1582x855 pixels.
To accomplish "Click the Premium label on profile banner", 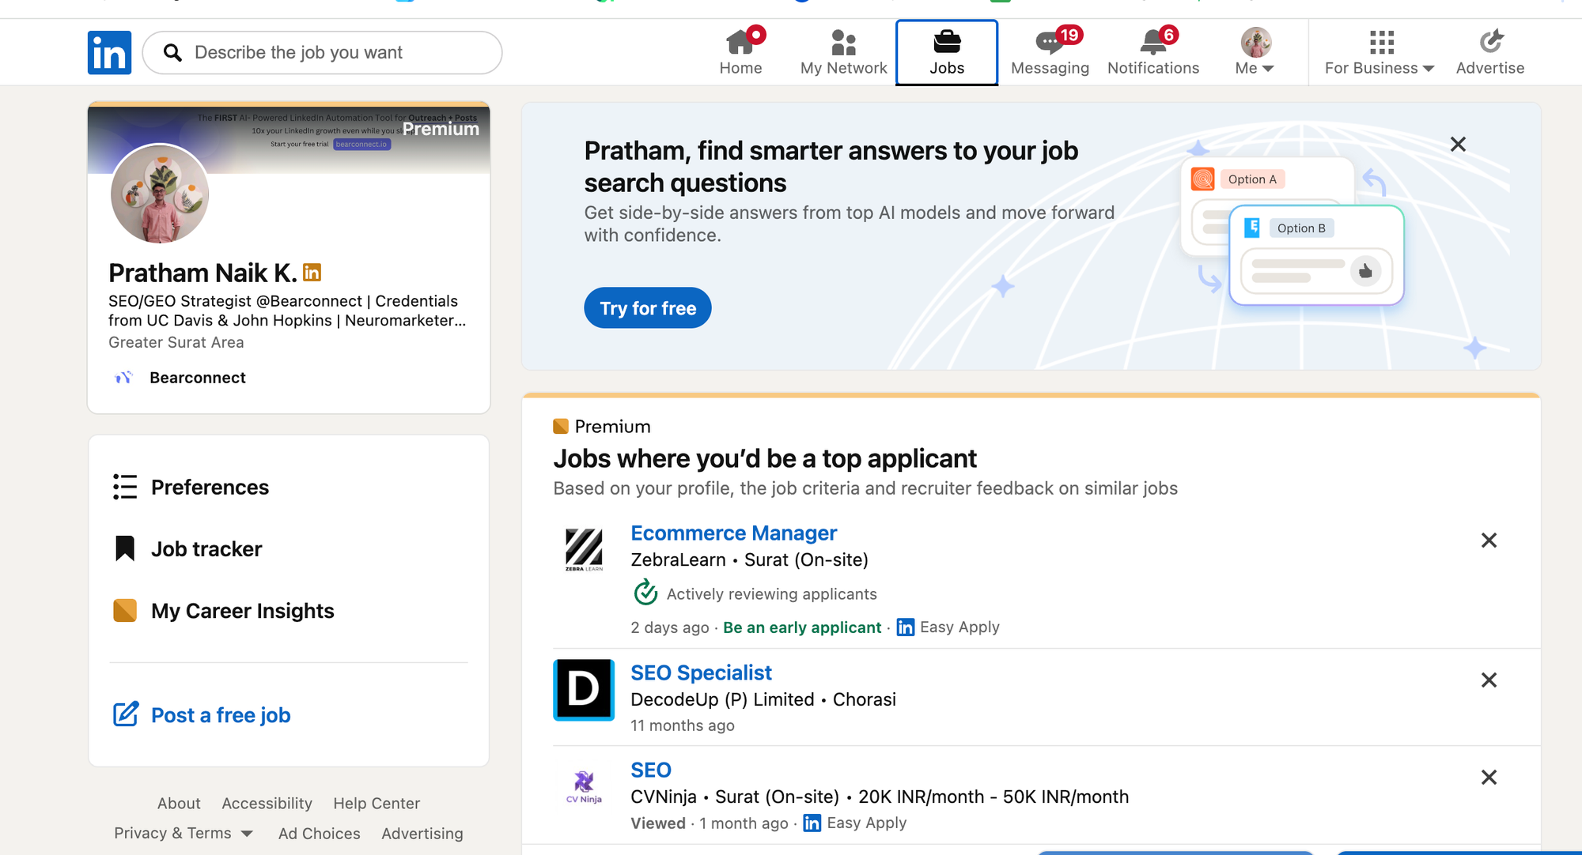I will pos(441,129).
